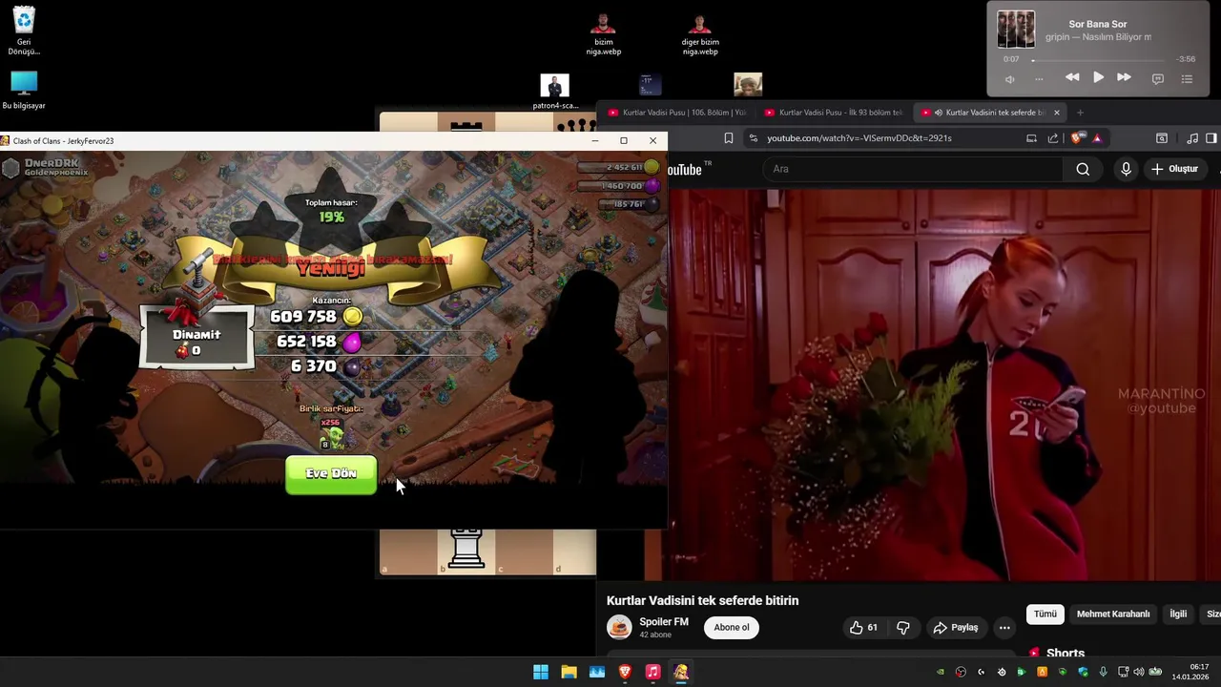Open the Geri Dönüşüm recycle bin icon
1221x687 pixels.
(24, 31)
